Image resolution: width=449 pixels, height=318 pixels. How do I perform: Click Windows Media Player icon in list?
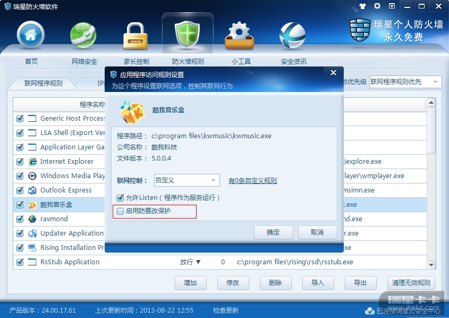pos(32,175)
